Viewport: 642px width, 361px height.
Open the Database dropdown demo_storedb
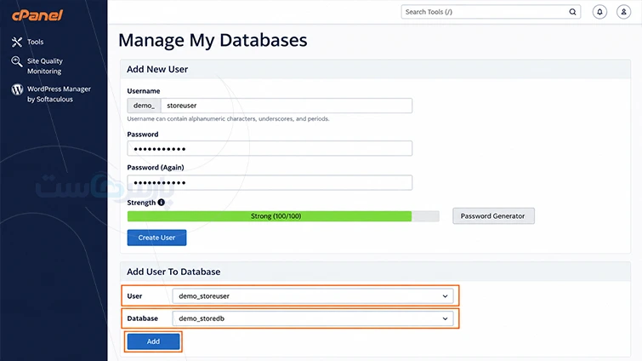point(313,318)
